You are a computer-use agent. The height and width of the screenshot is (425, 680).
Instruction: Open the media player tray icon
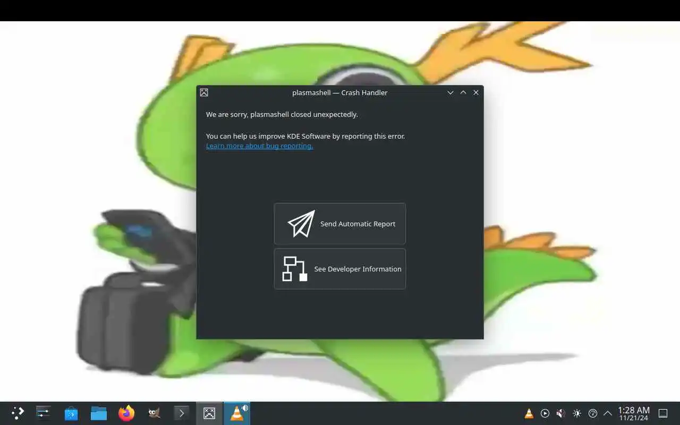click(545, 413)
